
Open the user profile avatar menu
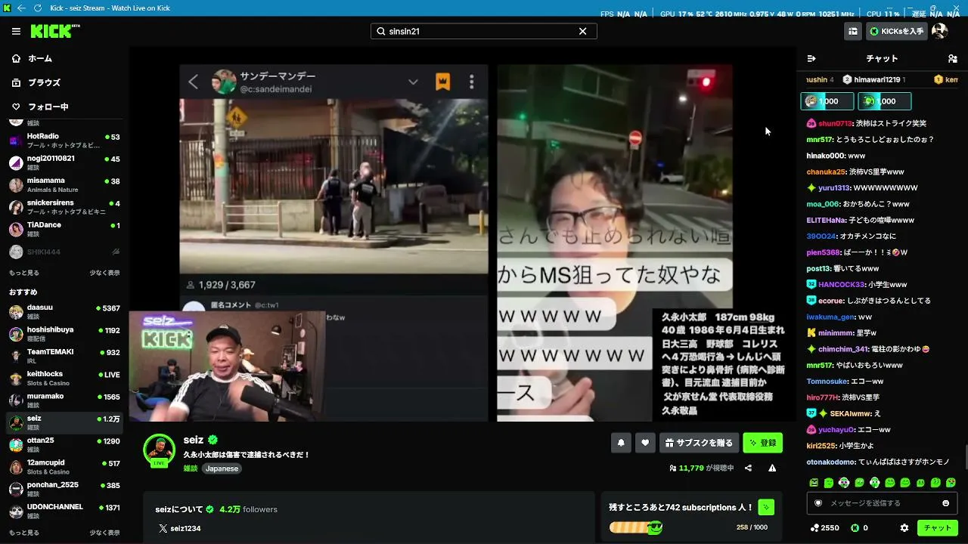939,31
